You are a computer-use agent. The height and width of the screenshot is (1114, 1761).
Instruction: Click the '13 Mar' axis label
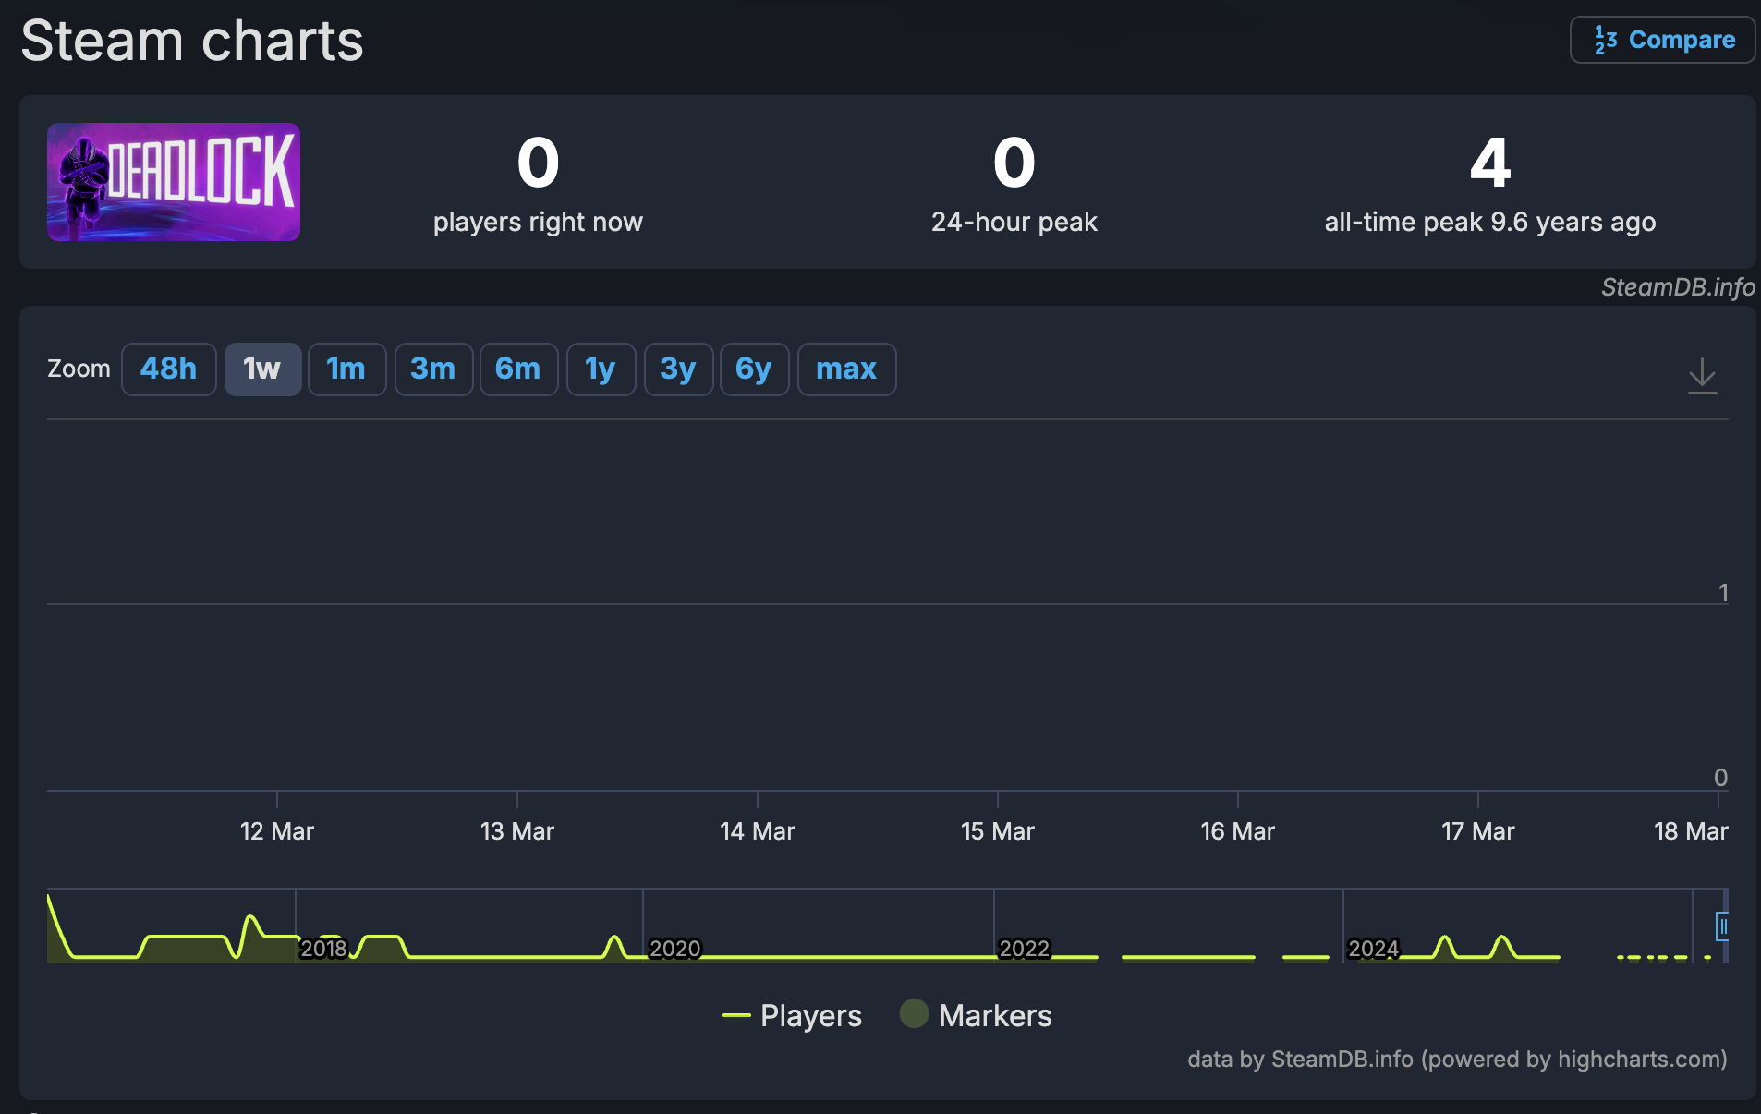pos(517,831)
